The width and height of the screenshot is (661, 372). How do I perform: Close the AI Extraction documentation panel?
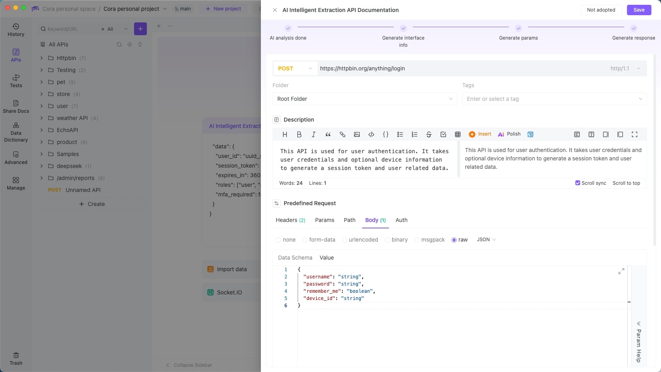275,10
